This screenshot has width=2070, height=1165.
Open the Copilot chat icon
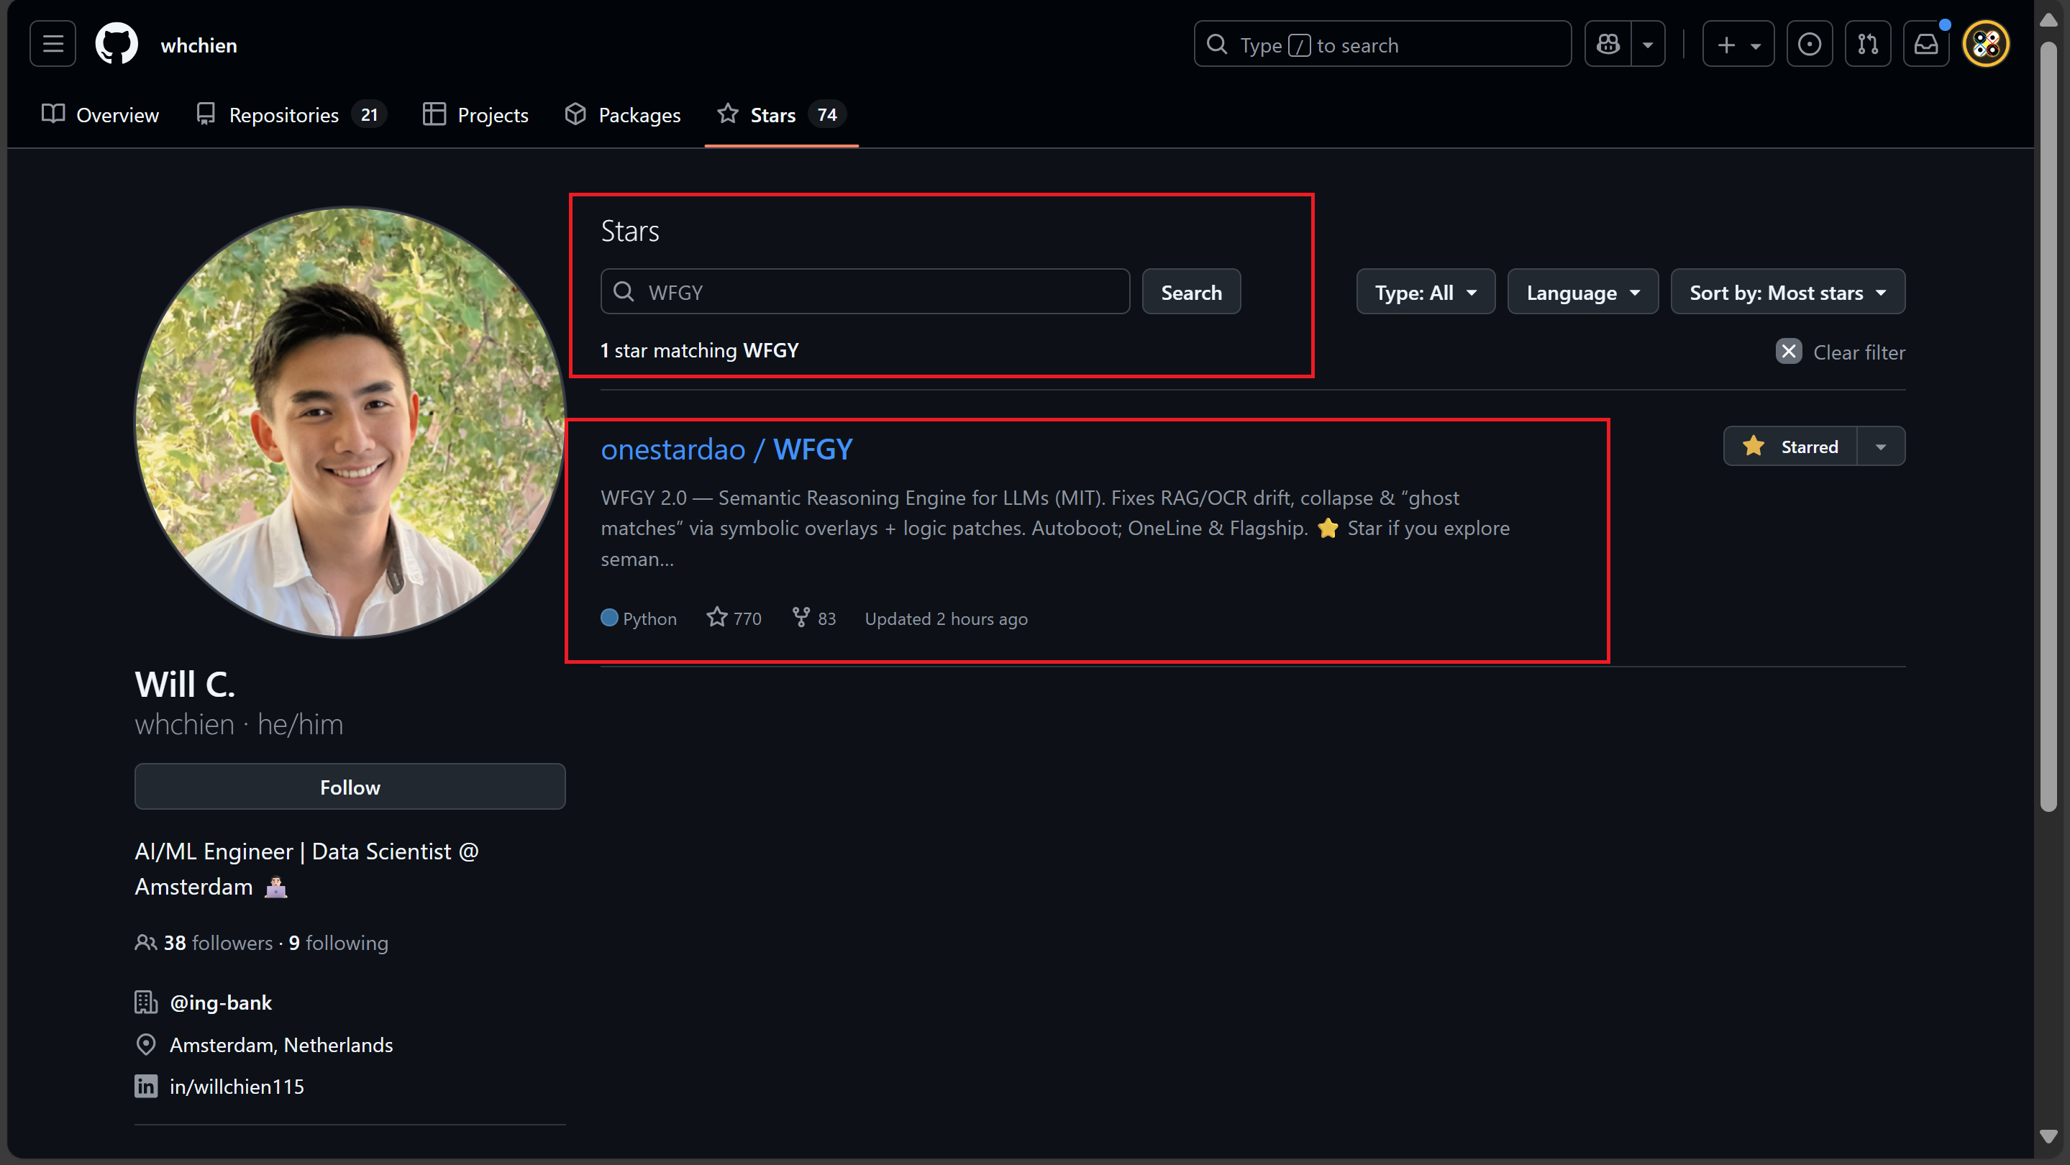click(x=1608, y=44)
